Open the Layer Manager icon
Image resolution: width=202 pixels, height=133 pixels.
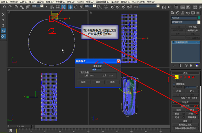click(176, 7)
